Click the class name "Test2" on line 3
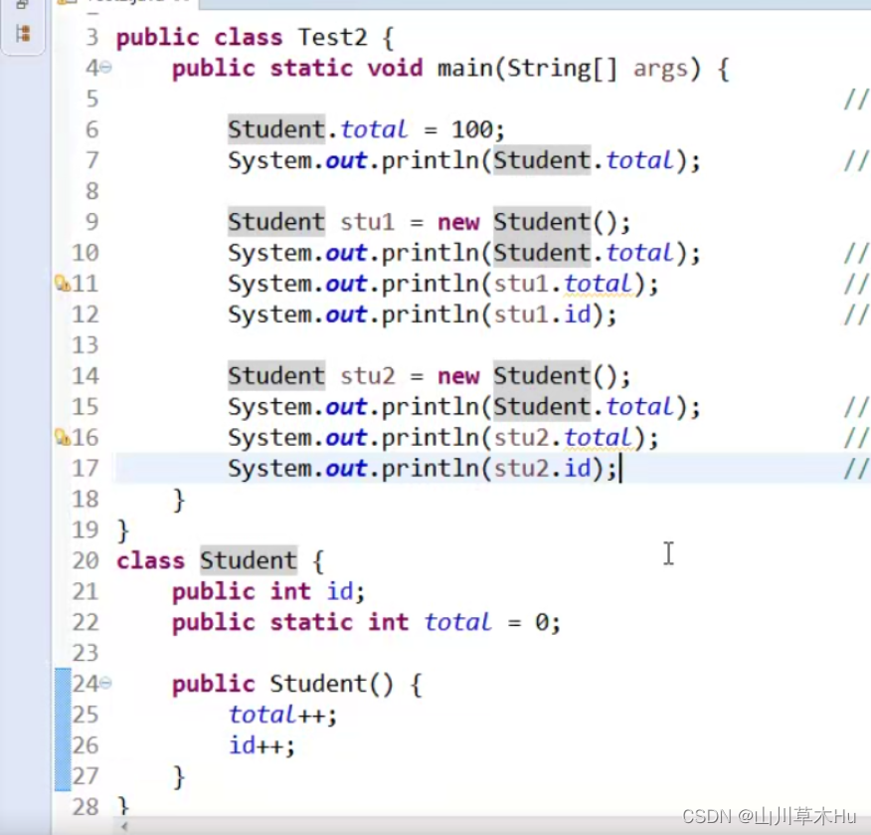 coord(333,38)
